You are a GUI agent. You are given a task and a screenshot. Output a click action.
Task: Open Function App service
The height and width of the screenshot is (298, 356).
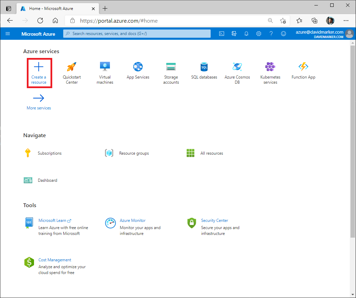(x=303, y=71)
